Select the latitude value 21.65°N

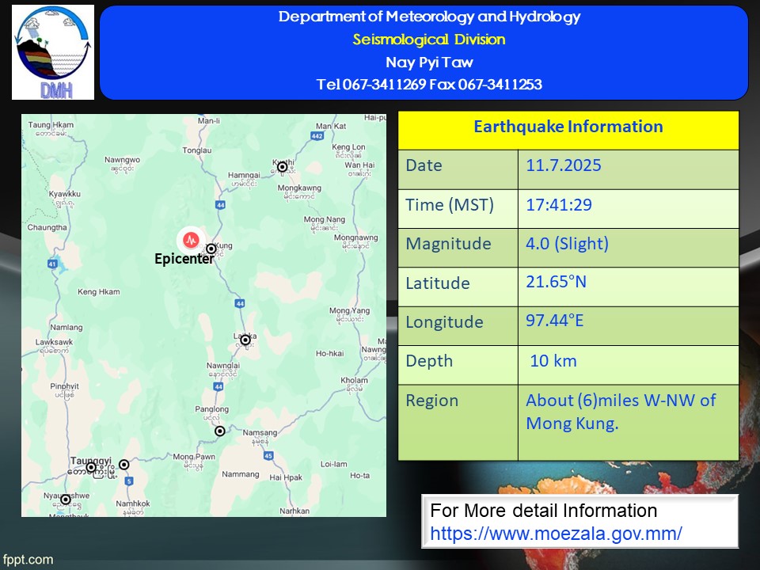[x=556, y=282]
